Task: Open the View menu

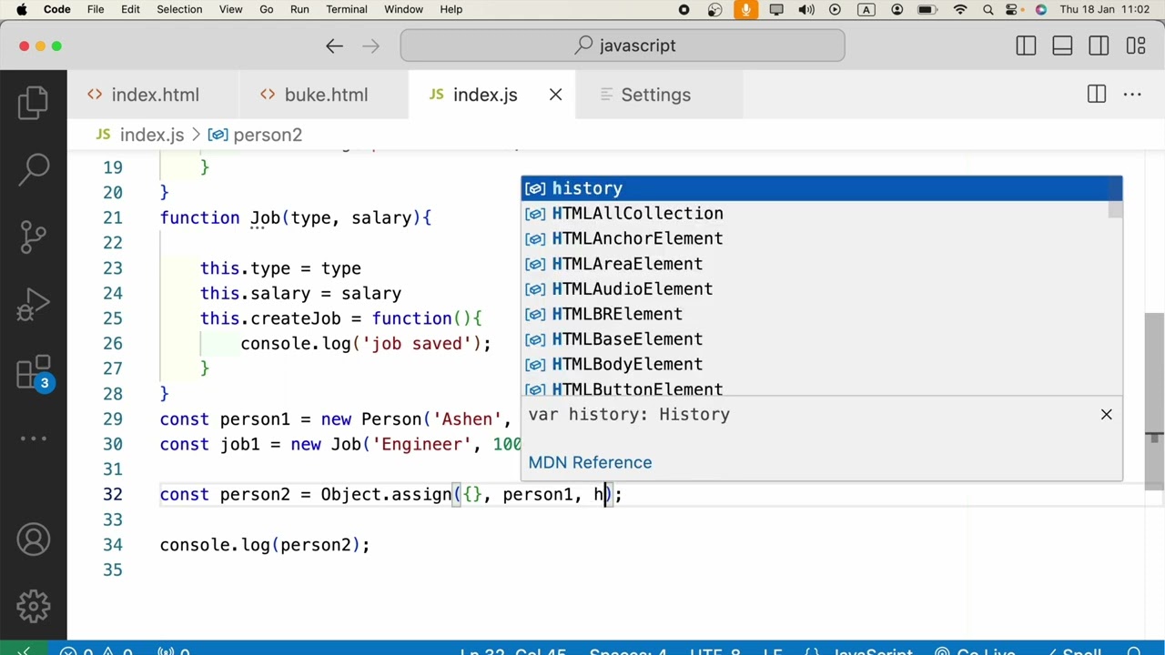Action: point(230,9)
